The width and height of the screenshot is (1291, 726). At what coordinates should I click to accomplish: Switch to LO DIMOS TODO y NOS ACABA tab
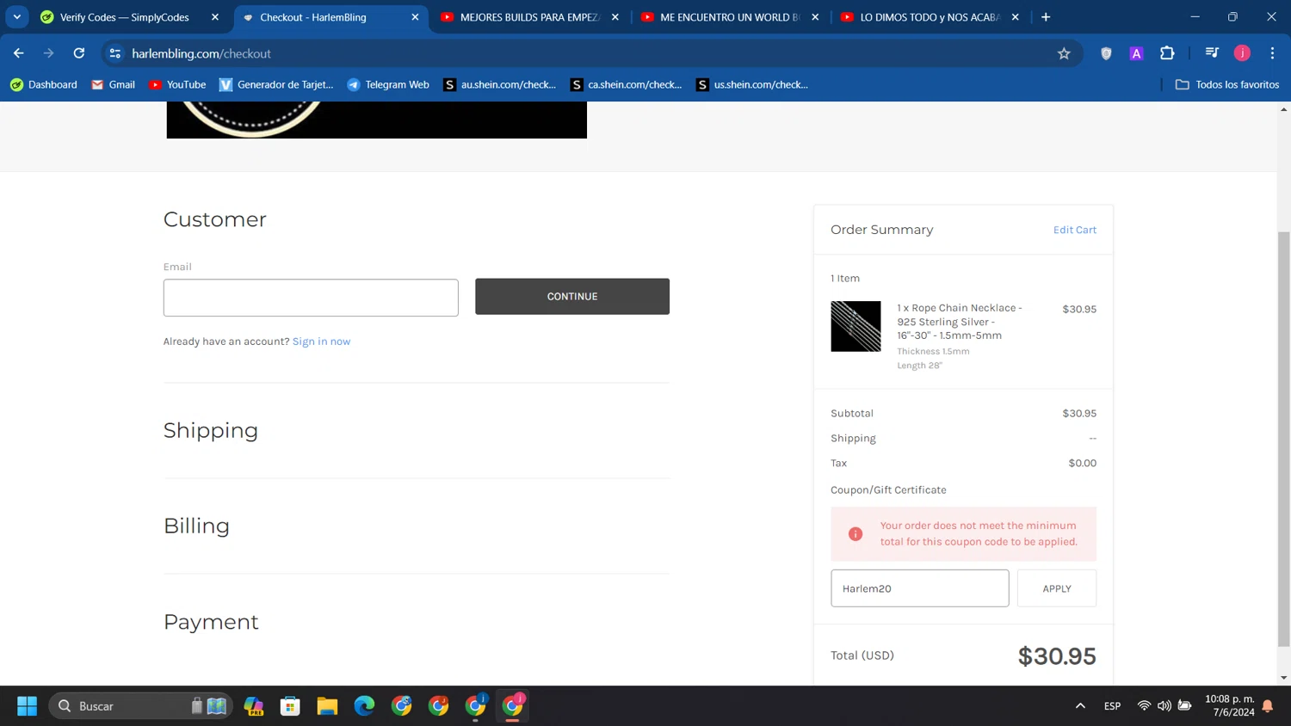coord(930,17)
